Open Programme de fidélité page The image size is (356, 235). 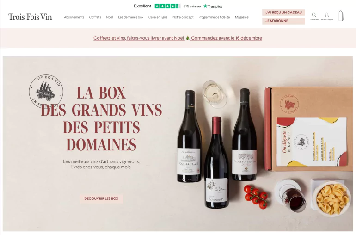pyautogui.click(x=214, y=17)
